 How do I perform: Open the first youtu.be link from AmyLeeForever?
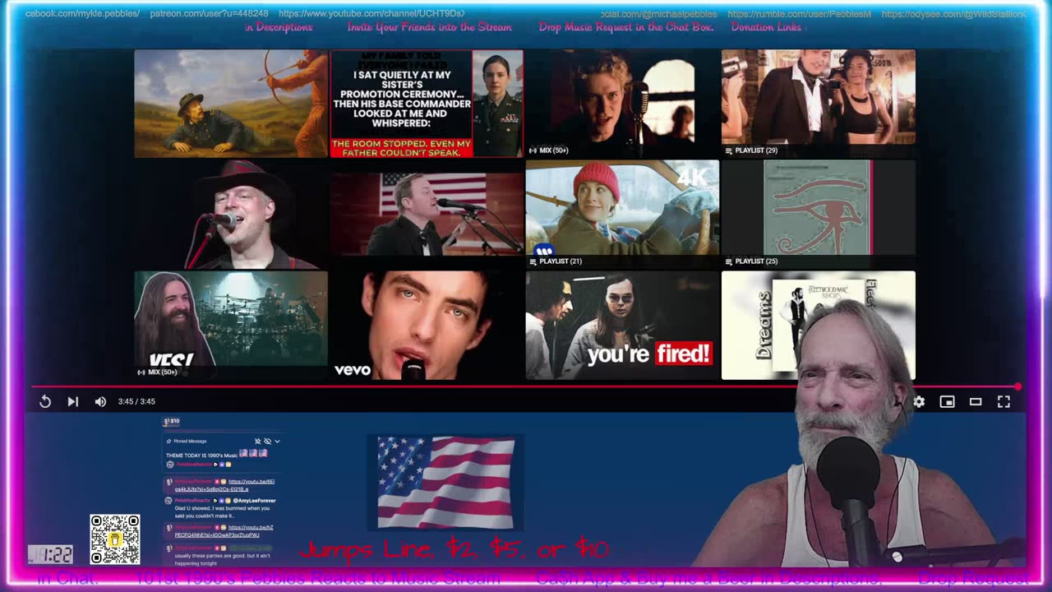[x=224, y=485]
